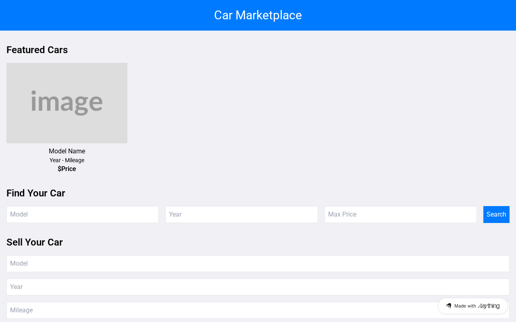The image size is (516, 322).
Task: Click the Search button
Action: coord(496,215)
